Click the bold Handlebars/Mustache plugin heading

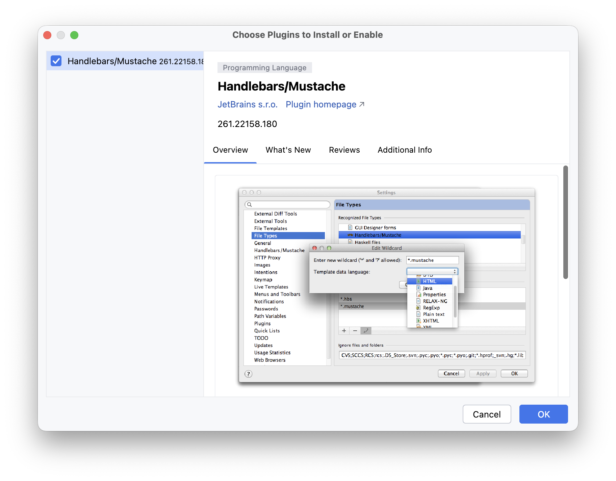click(281, 86)
